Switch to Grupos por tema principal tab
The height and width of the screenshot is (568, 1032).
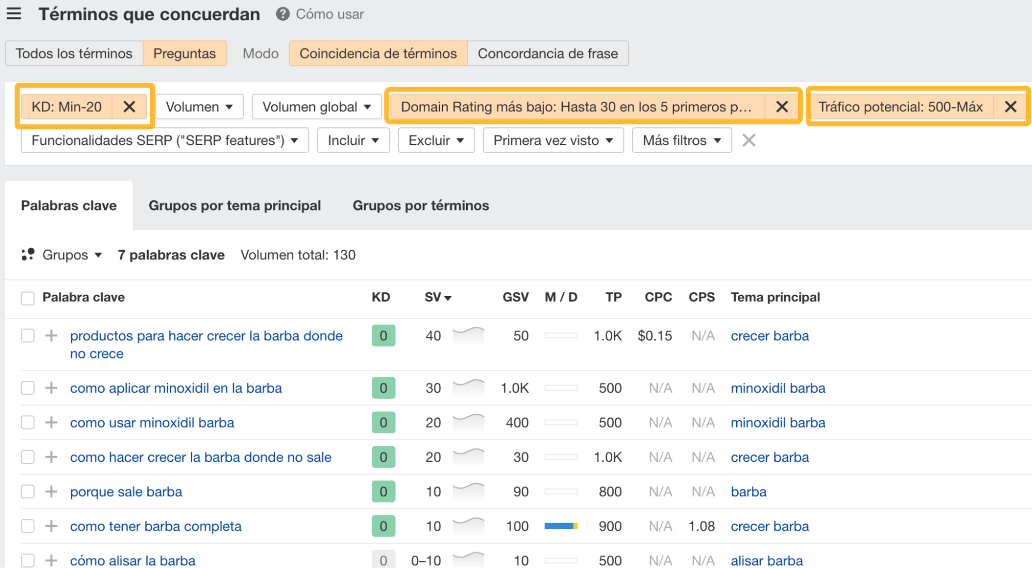tap(234, 205)
